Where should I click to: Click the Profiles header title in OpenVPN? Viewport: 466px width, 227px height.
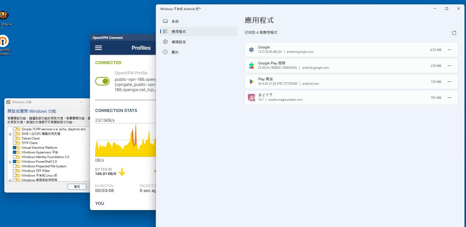click(x=141, y=48)
